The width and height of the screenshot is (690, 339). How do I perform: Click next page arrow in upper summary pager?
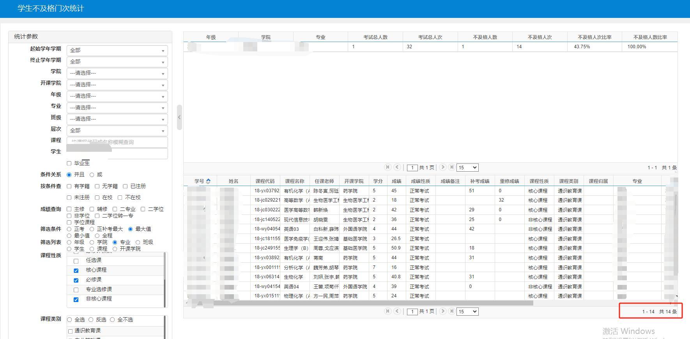443,167
